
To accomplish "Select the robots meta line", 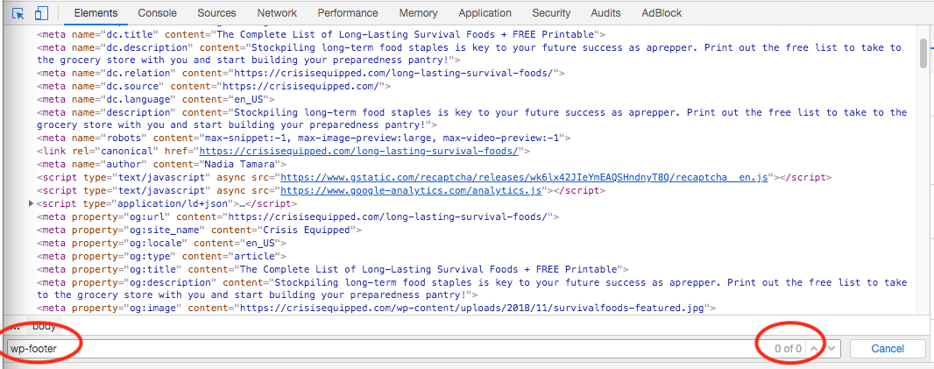I will point(304,138).
